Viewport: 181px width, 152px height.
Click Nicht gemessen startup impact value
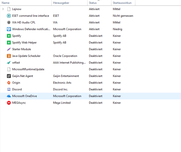(x=123, y=16)
